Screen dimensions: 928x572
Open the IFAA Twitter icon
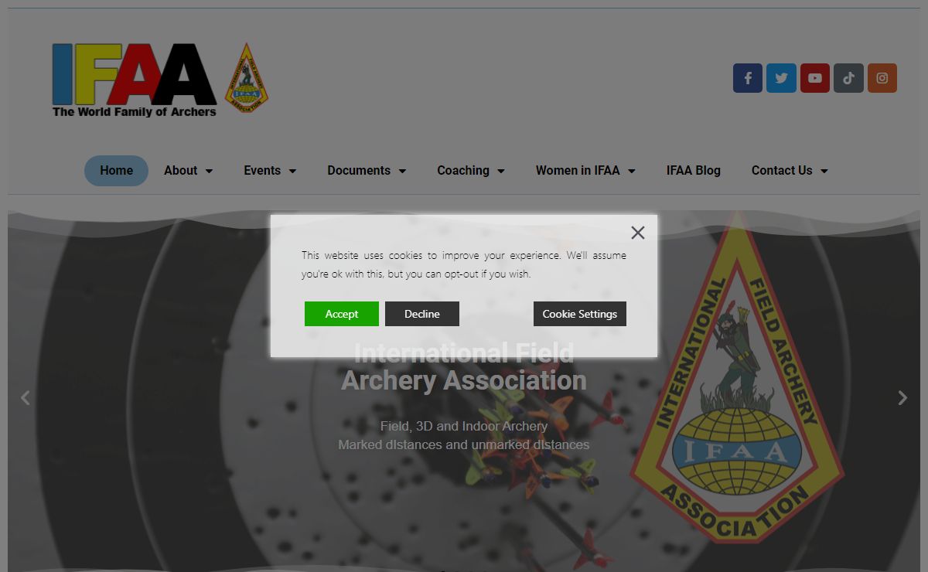point(781,78)
